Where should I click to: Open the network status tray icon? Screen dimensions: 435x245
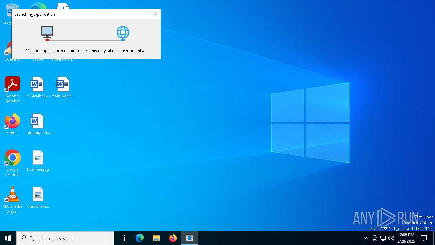tap(383, 238)
